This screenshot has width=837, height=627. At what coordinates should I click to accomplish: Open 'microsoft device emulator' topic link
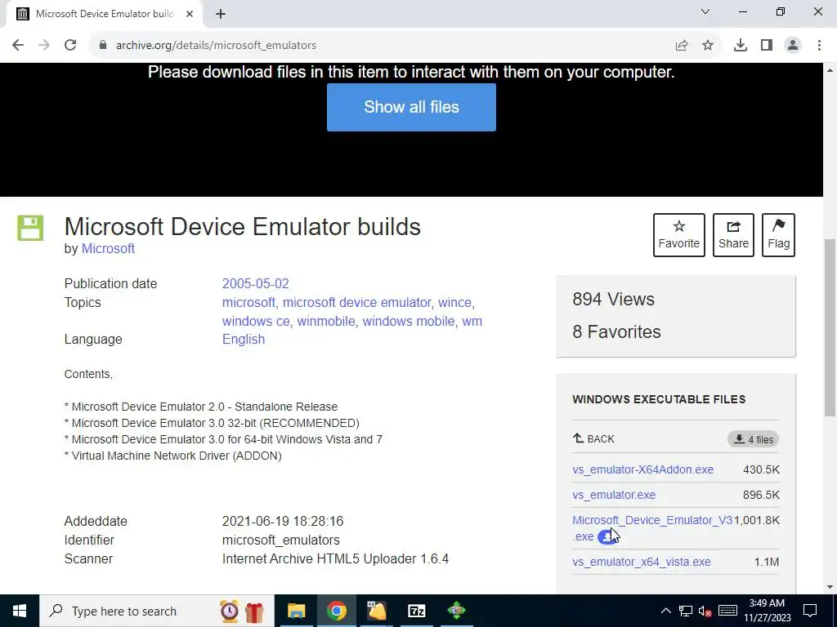356,302
